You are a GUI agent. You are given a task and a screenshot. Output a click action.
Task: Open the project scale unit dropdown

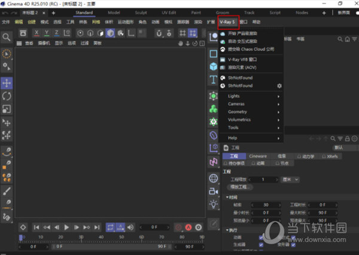coord(290,180)
